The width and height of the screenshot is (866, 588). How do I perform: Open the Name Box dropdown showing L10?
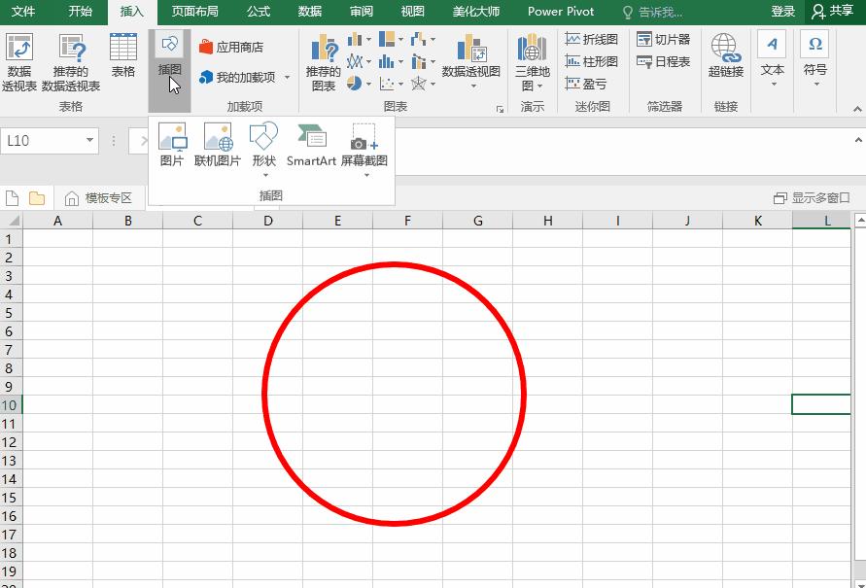pyautogui.click(x=90, y=141)
